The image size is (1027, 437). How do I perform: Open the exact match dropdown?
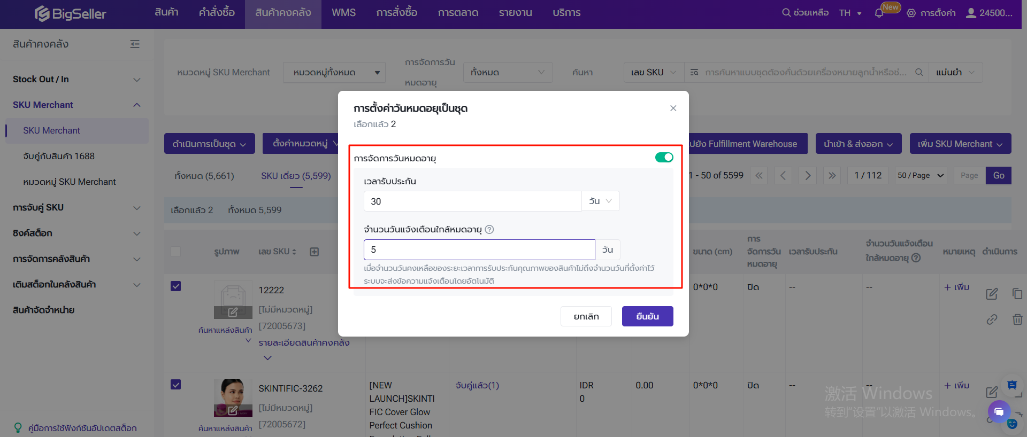pos(956,72)
